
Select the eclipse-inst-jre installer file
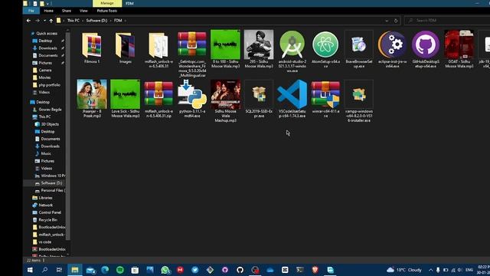point(392,49)
